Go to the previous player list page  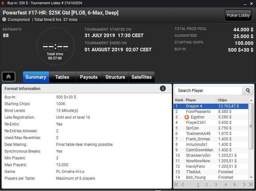tap(183, 185)
